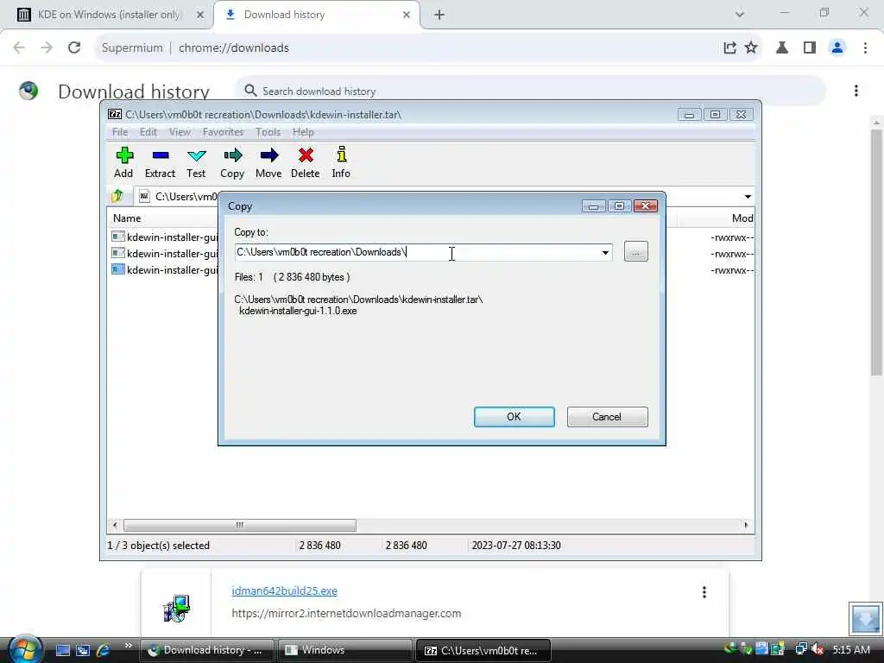
Task: Click in the Copy to path field
Action: [x=417, y=253]
